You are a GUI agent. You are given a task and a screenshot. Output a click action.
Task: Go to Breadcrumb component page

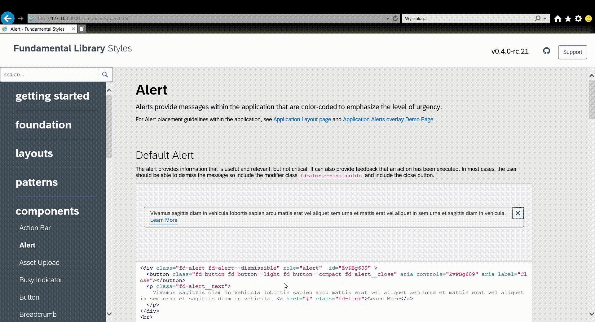tap(38, 314)
